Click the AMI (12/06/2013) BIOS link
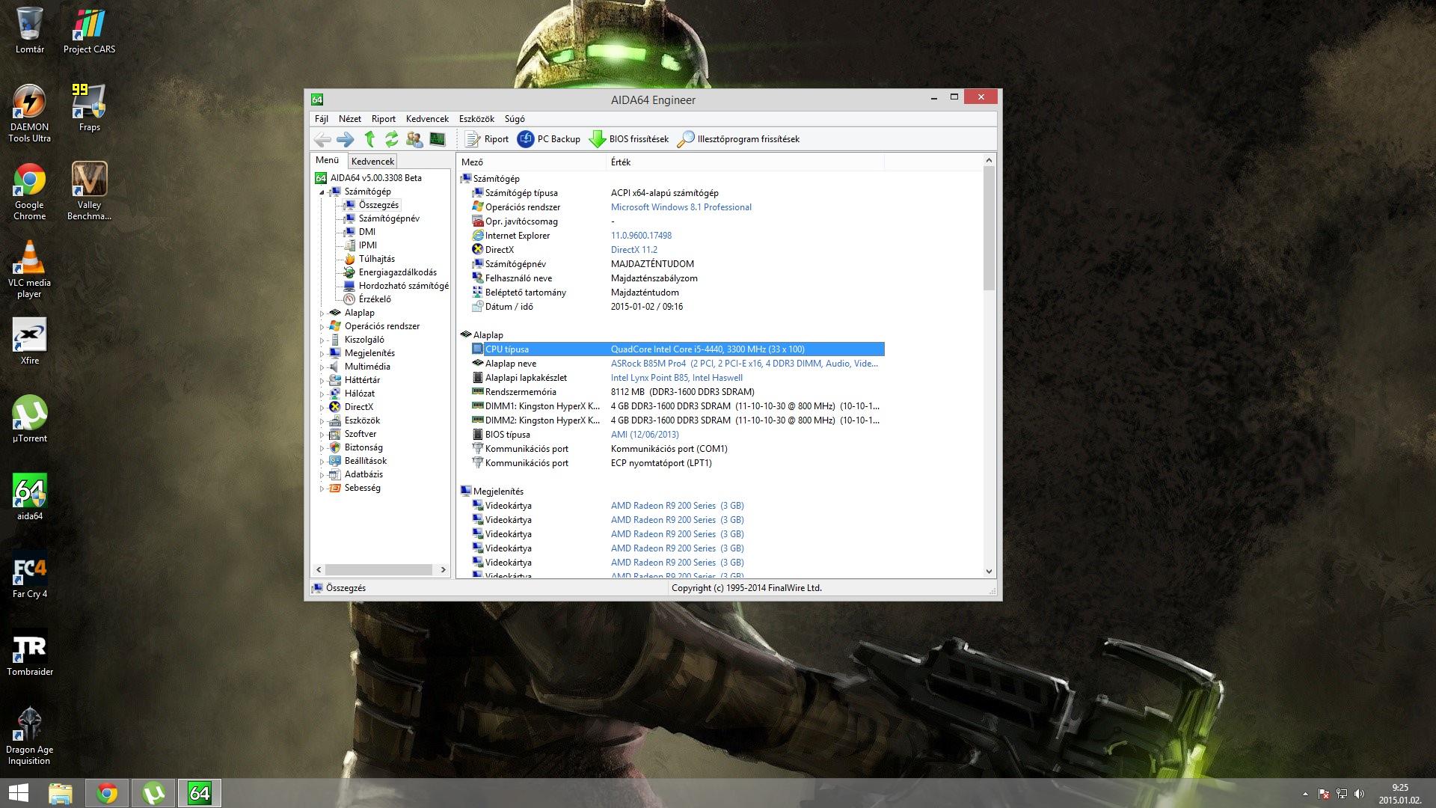Image resolution: width=1436 pixels, height=808 pixels. 645,435
